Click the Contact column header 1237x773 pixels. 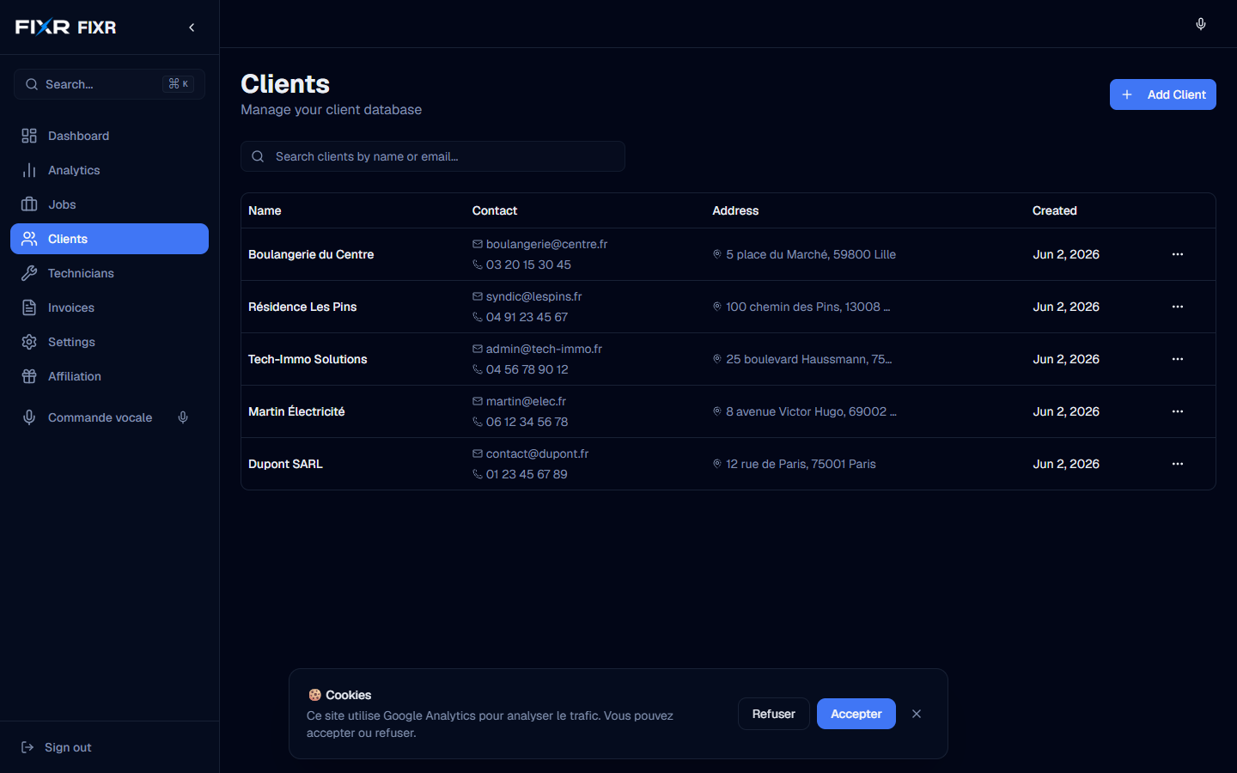pos(495,210)
